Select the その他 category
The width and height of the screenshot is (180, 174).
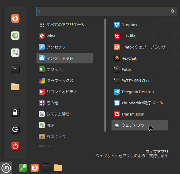point(65,103)
